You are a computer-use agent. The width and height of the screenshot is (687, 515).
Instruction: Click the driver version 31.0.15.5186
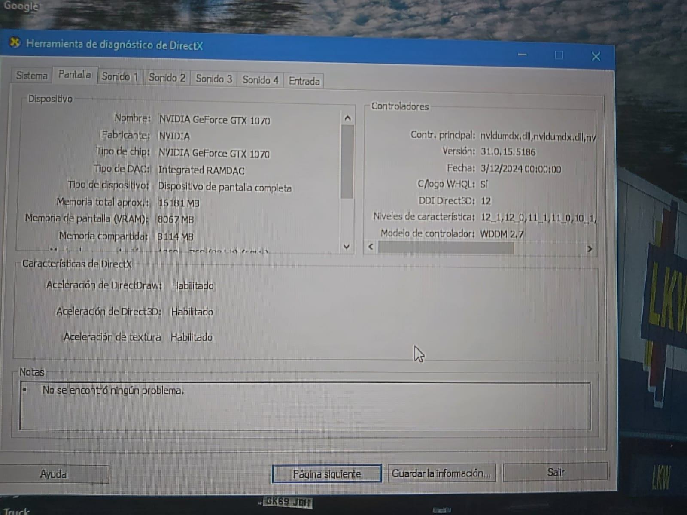click(508, 152)
